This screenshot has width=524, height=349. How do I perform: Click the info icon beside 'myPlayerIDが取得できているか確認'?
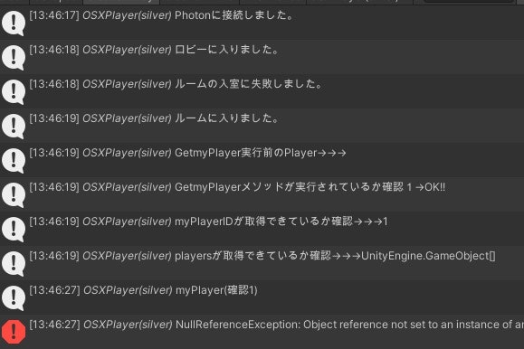pyautogui.click(x=14, y=230)
